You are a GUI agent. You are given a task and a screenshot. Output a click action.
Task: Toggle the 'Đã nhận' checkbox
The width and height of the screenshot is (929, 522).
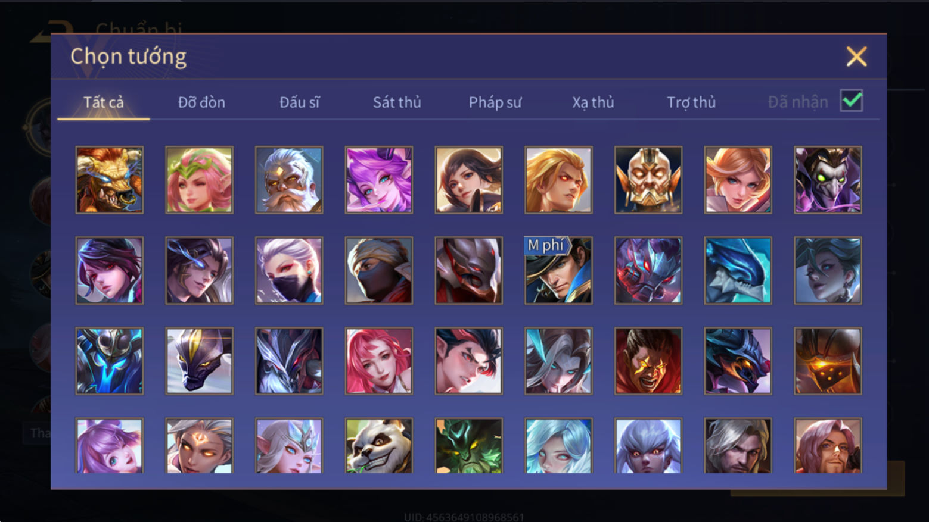coord(852,101)
